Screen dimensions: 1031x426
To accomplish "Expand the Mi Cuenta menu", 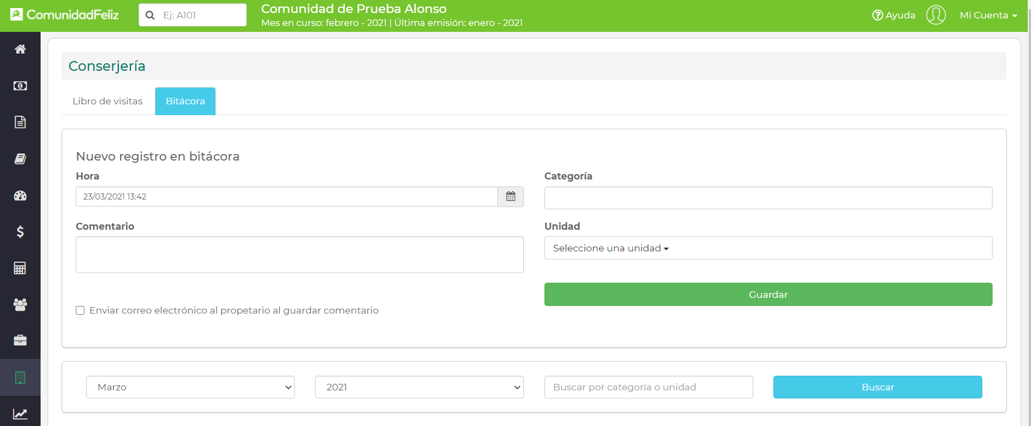I will point(988,15).
